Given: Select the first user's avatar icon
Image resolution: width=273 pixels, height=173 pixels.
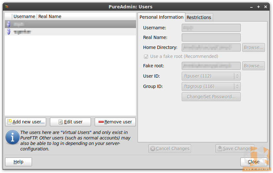Looking at the screenshot, I should coord(8,24).
